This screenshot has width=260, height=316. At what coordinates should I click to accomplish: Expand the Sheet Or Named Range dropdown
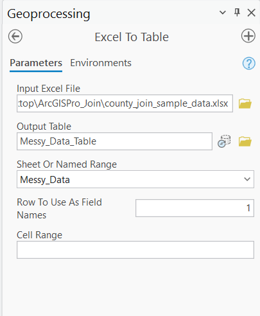coord(247,179)
